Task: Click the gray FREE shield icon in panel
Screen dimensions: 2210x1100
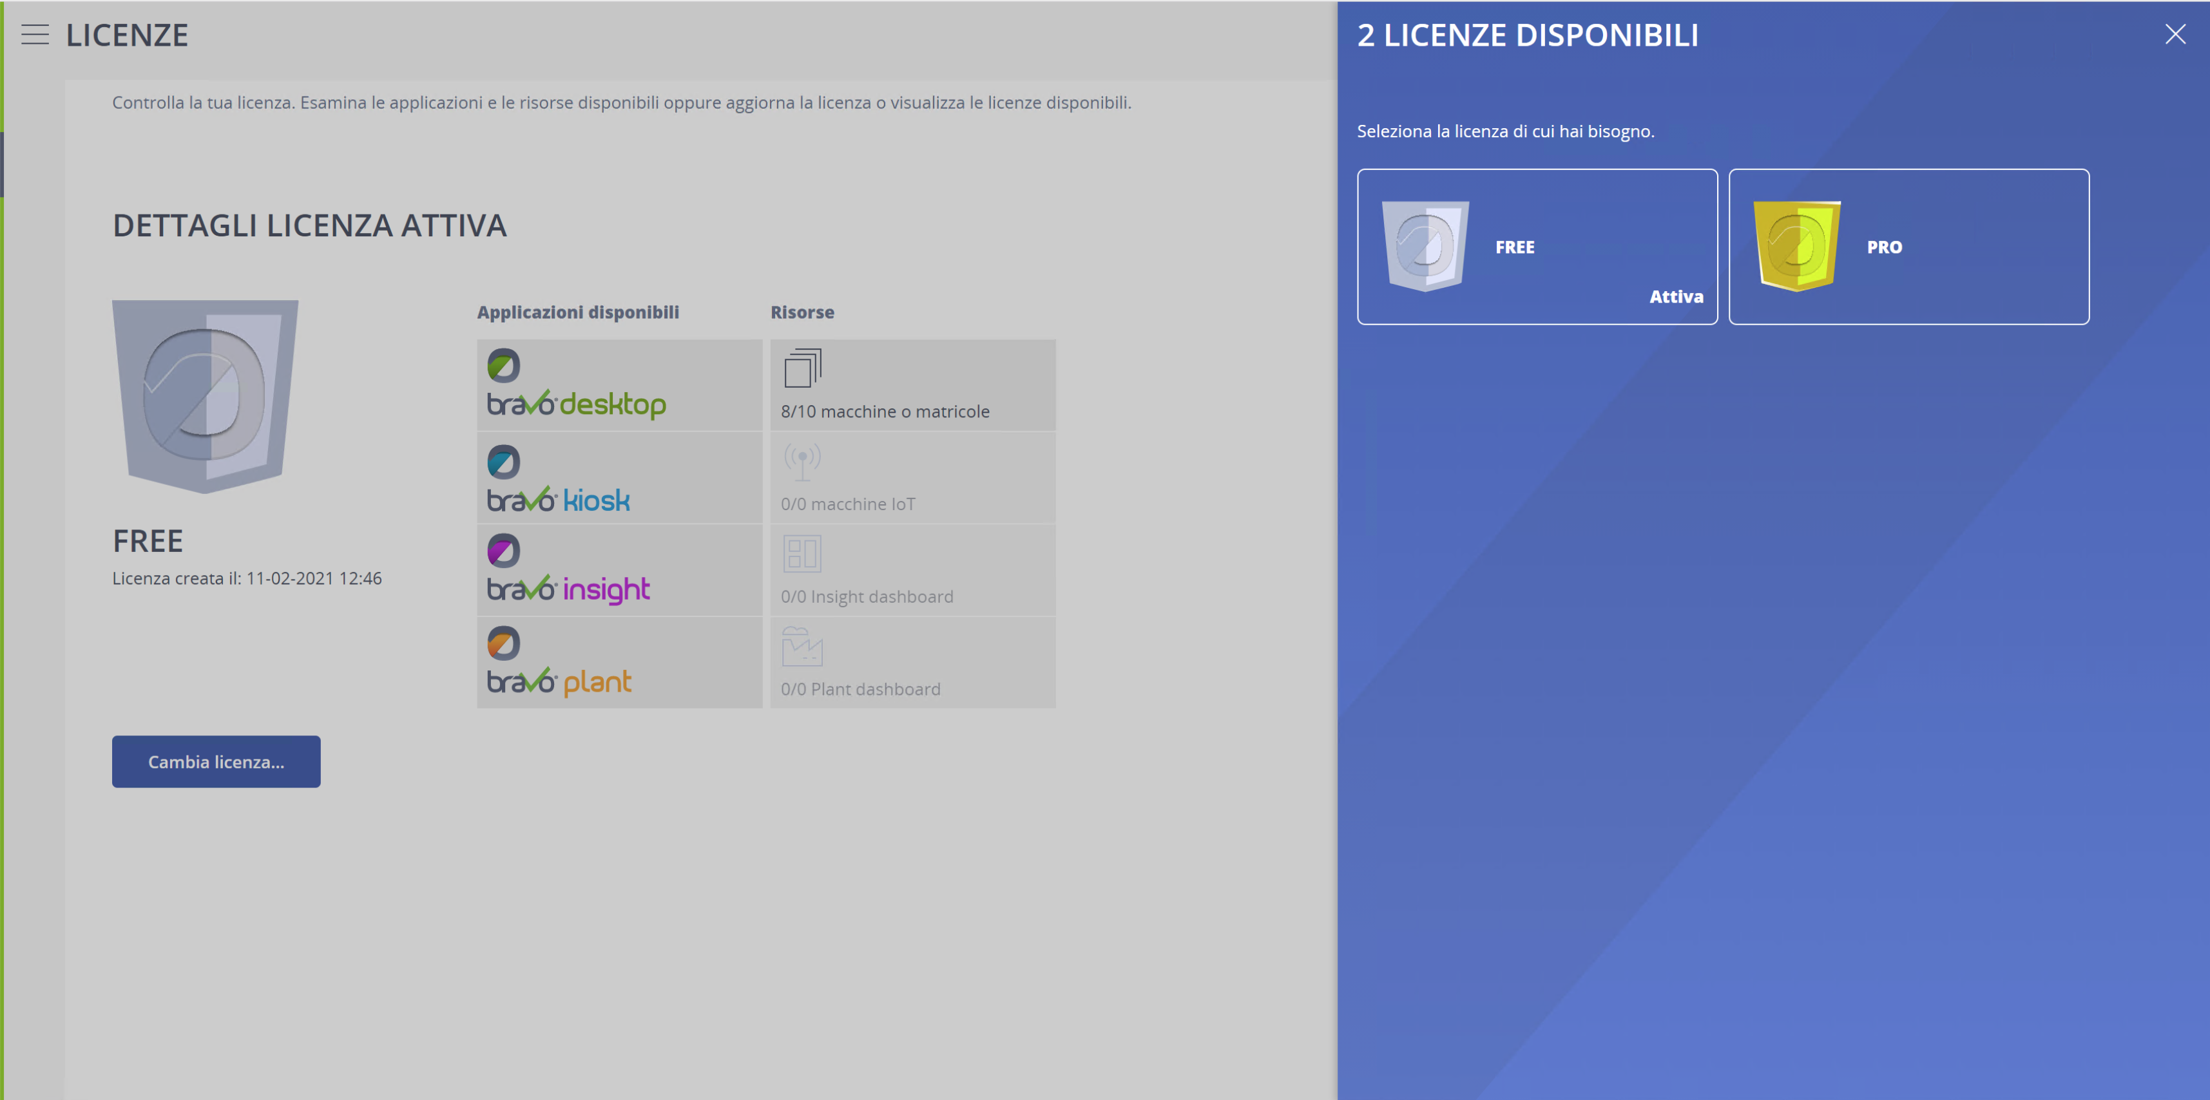Action: click(x=1425, y=246)
